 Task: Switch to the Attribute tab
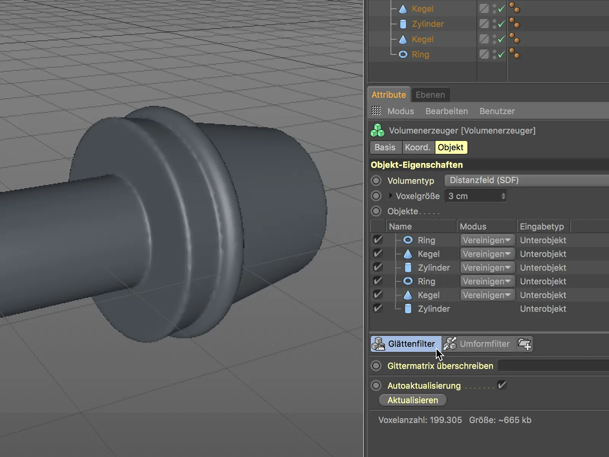click(x=389, y=95)
